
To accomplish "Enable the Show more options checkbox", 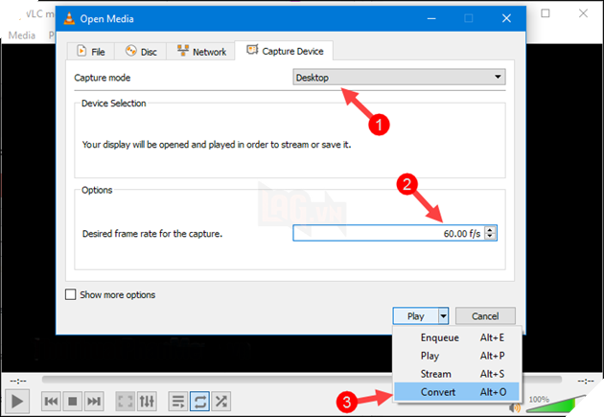I will point(71,294).
